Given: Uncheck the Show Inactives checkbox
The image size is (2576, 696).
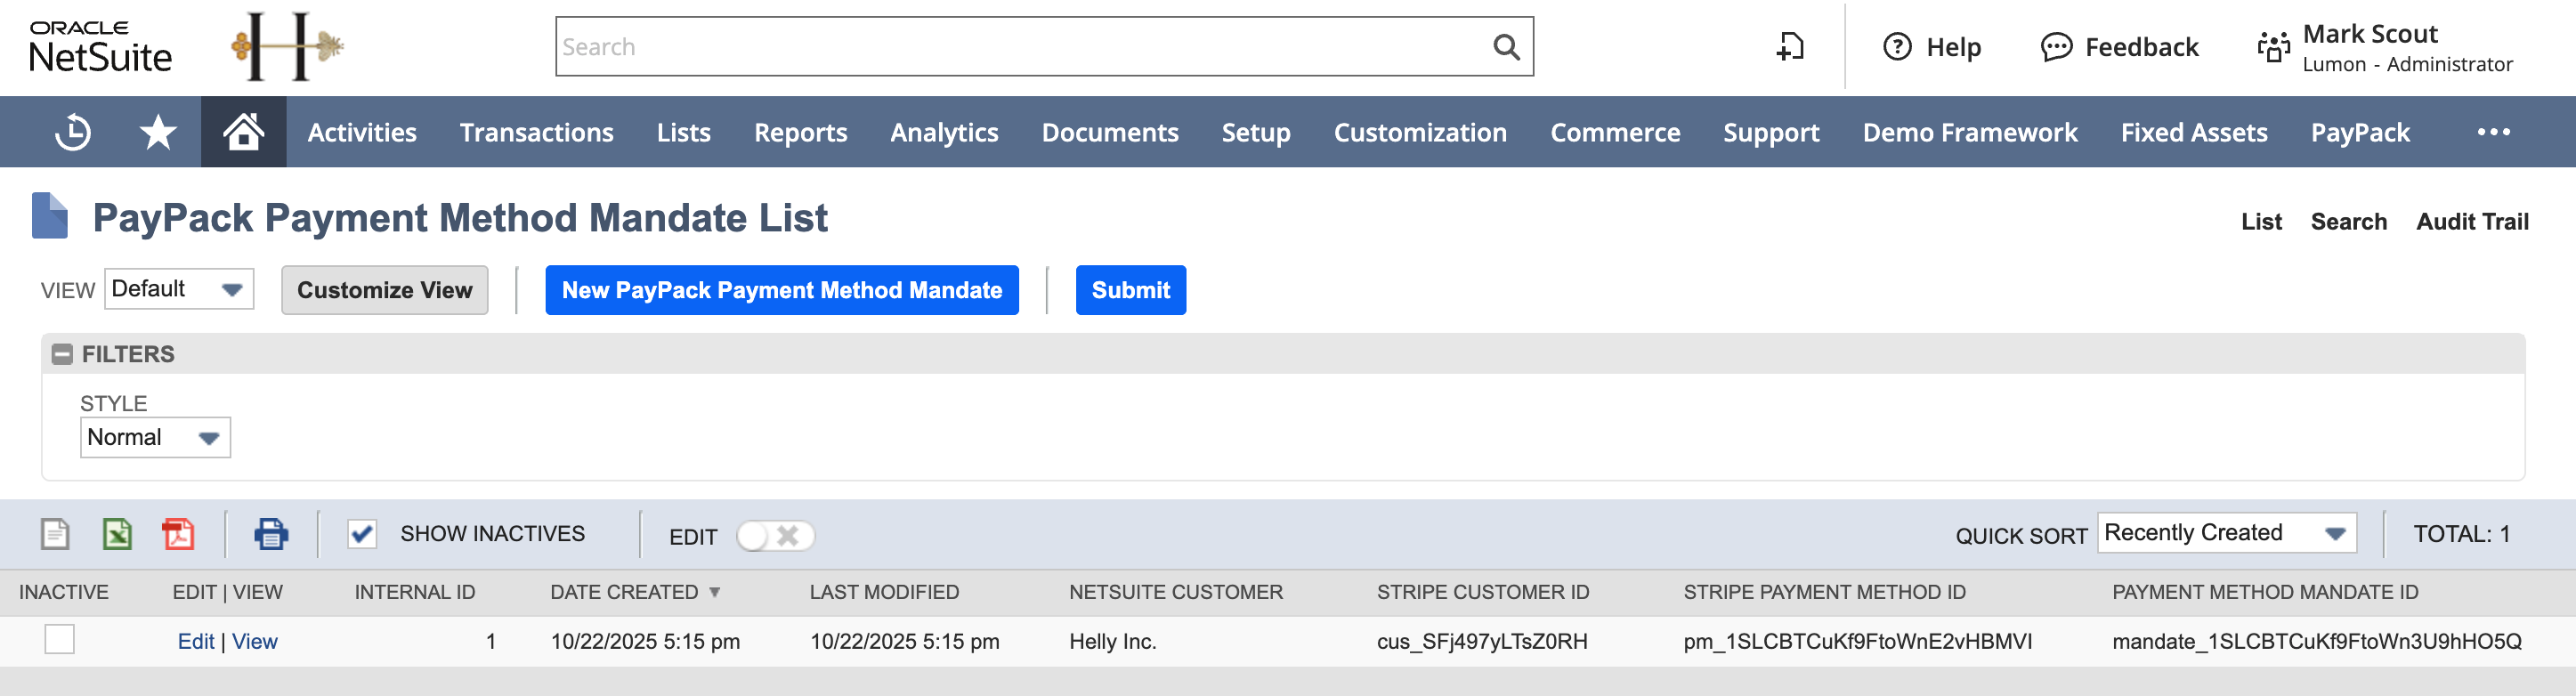Looking at the screenshot, I should tap(362, 534).
